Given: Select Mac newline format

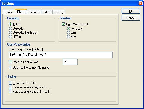Looking at the screenshot, I should (72, 37).
